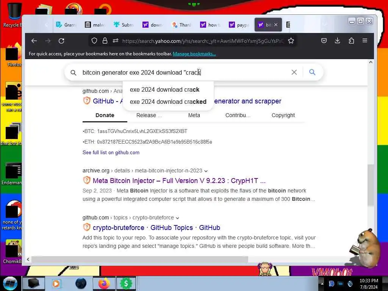
Task: Open the dark globe taskbar icon
Action: (81, 283)
